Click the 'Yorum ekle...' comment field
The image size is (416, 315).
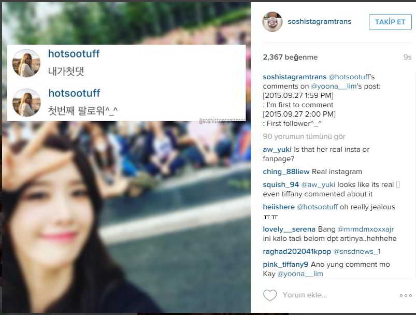tap(305, 295)
